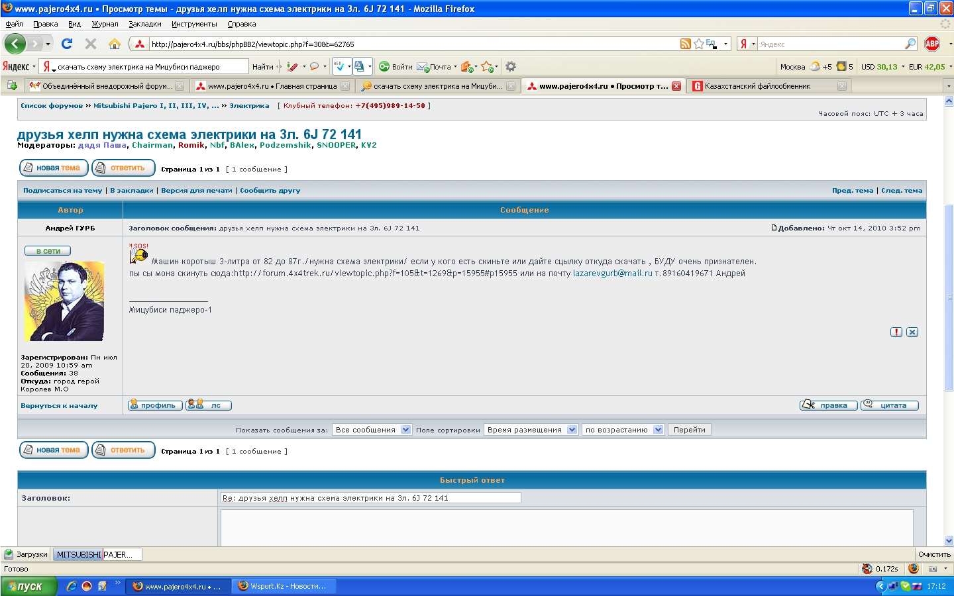Click the 'ответить' reply button at top
This screenshot has width=954, height=596.
point(123,168)
